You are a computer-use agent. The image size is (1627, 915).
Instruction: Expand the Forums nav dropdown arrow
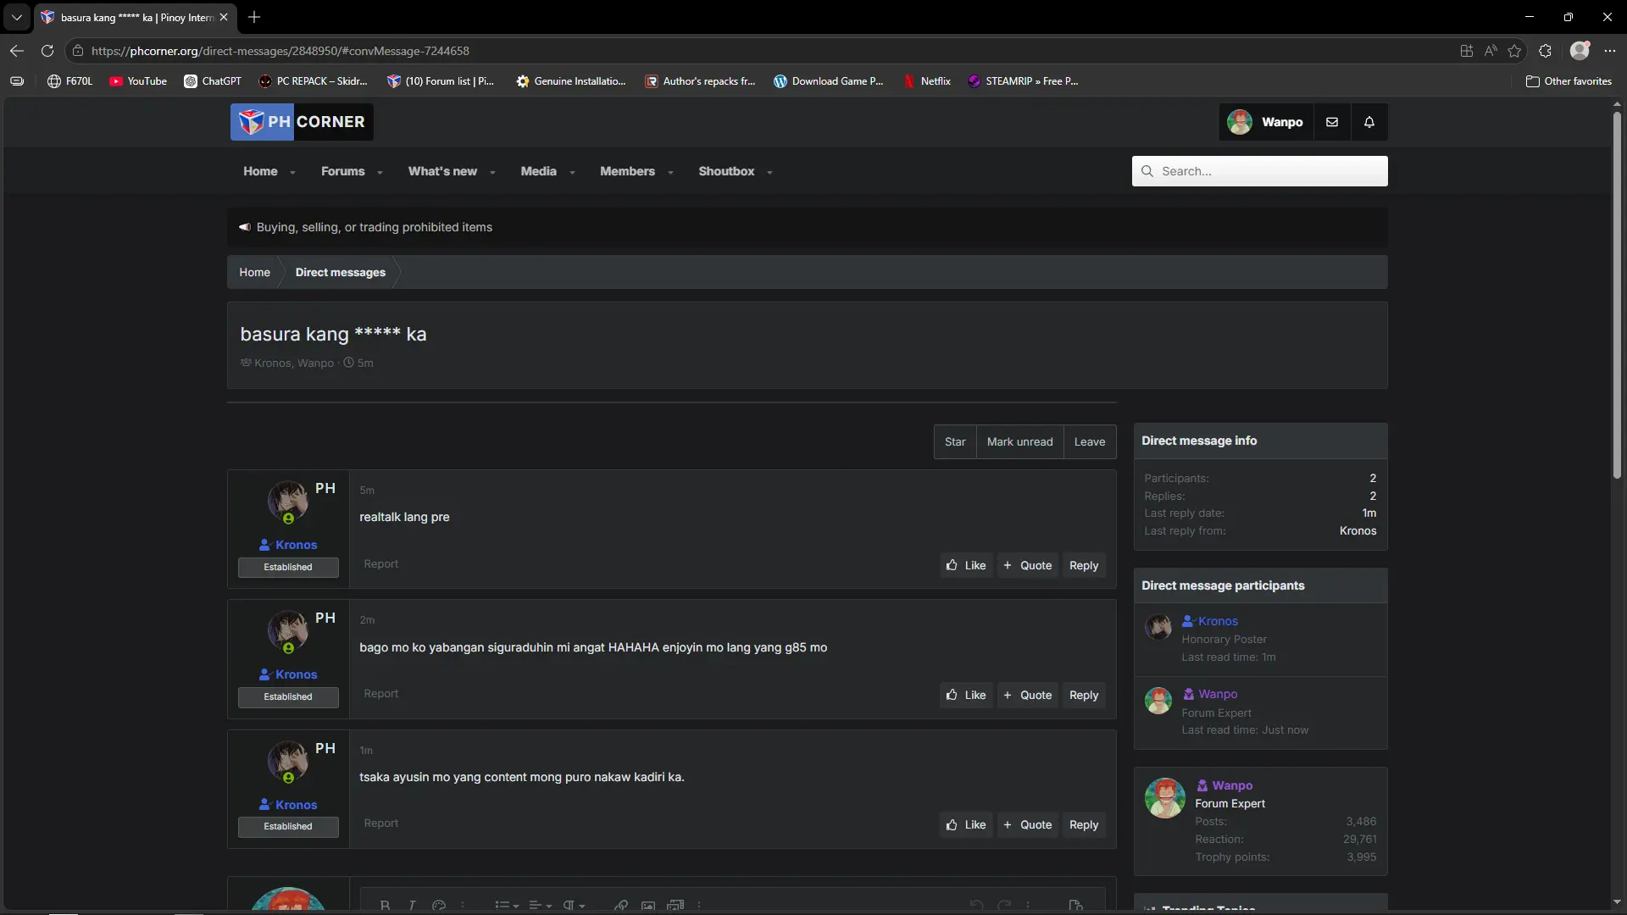(380, 172)
